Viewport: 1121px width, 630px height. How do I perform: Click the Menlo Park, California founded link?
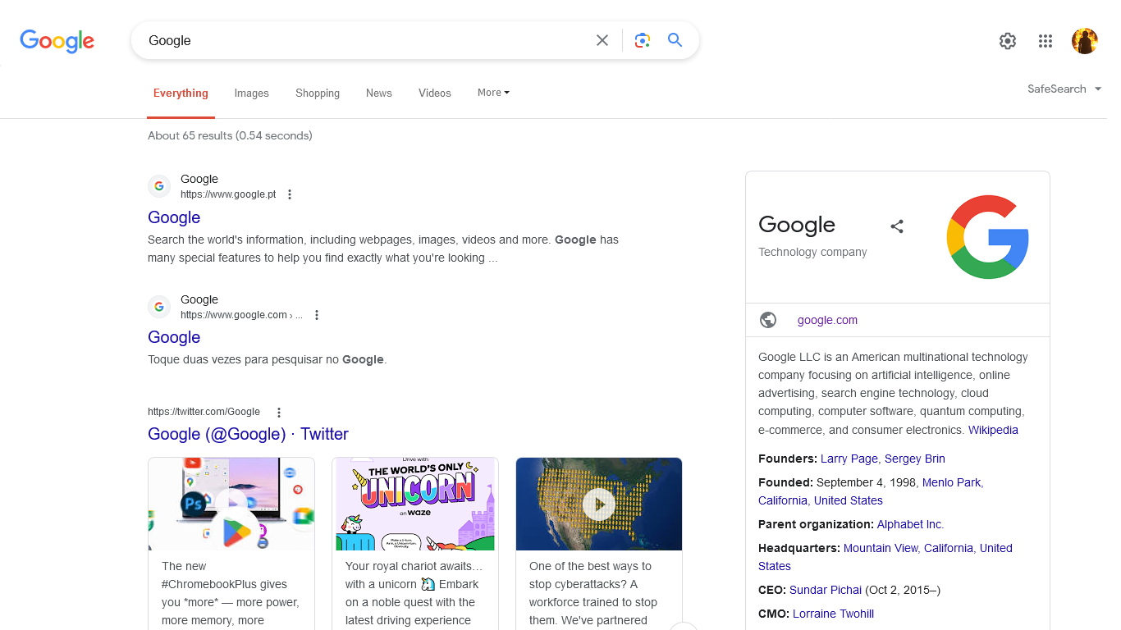tap(871, 491)
